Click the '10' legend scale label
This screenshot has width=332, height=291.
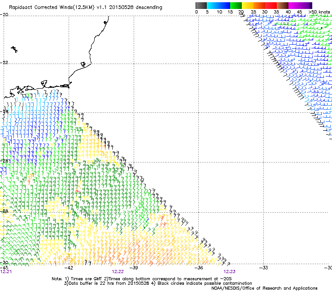click(219, 12)
